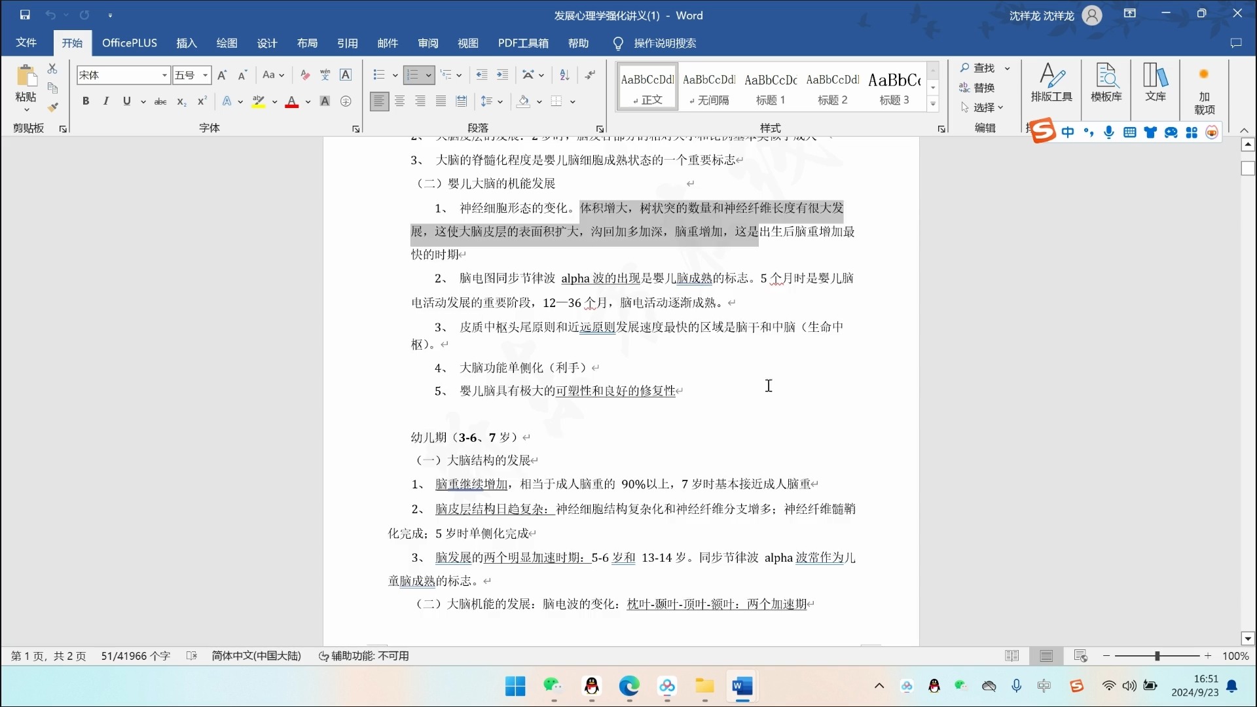Open the font name dropdown (宋体)
1257x707 pixels.
click(x=164, y=75)
